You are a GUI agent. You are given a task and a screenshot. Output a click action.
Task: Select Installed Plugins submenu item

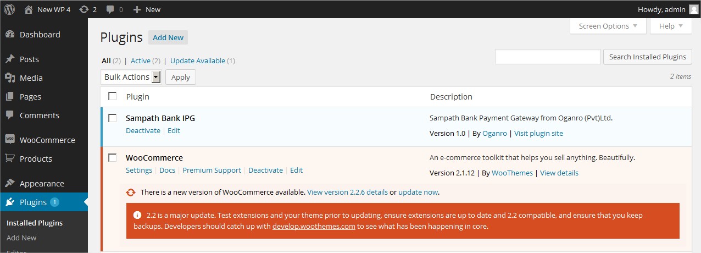pos(35,223)
